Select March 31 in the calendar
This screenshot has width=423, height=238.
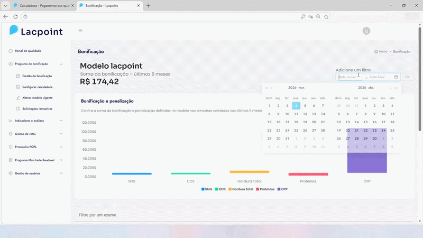point(287,139)
